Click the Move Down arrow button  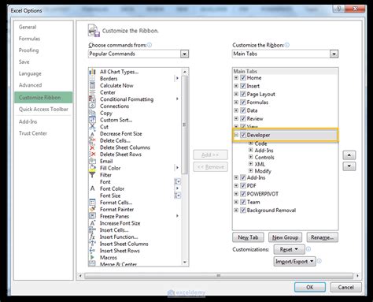coord(349,166)
